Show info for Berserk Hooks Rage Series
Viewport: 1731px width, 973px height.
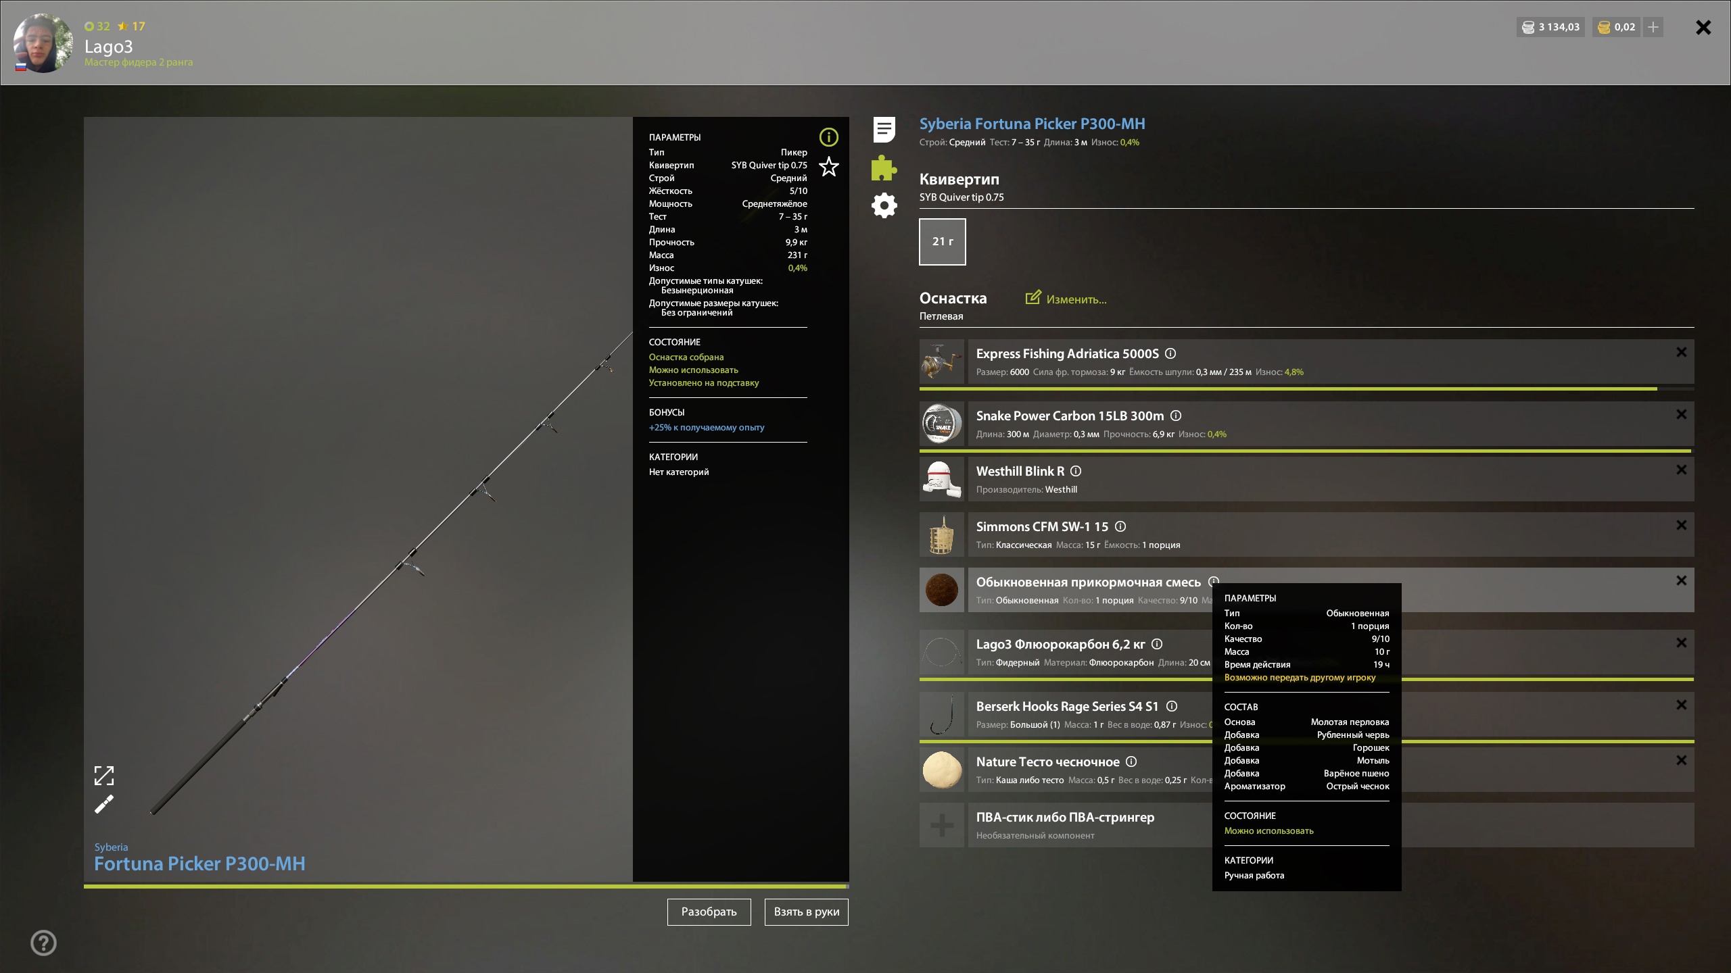(x=1172, y=706)
